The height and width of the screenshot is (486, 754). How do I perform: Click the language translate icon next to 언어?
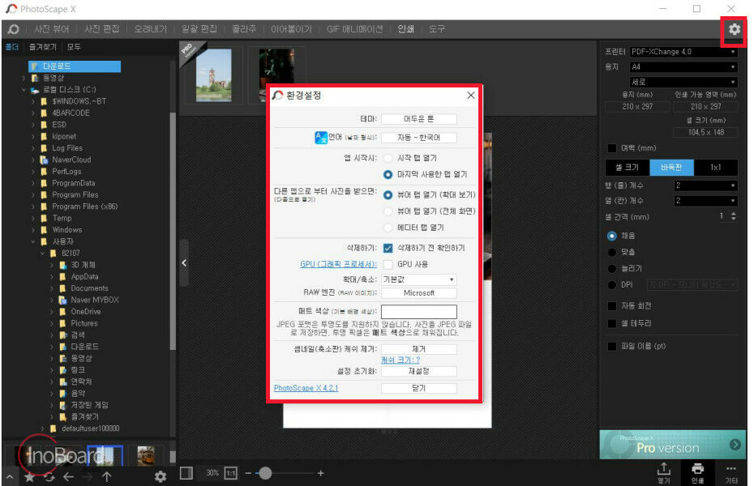point(321,138)
